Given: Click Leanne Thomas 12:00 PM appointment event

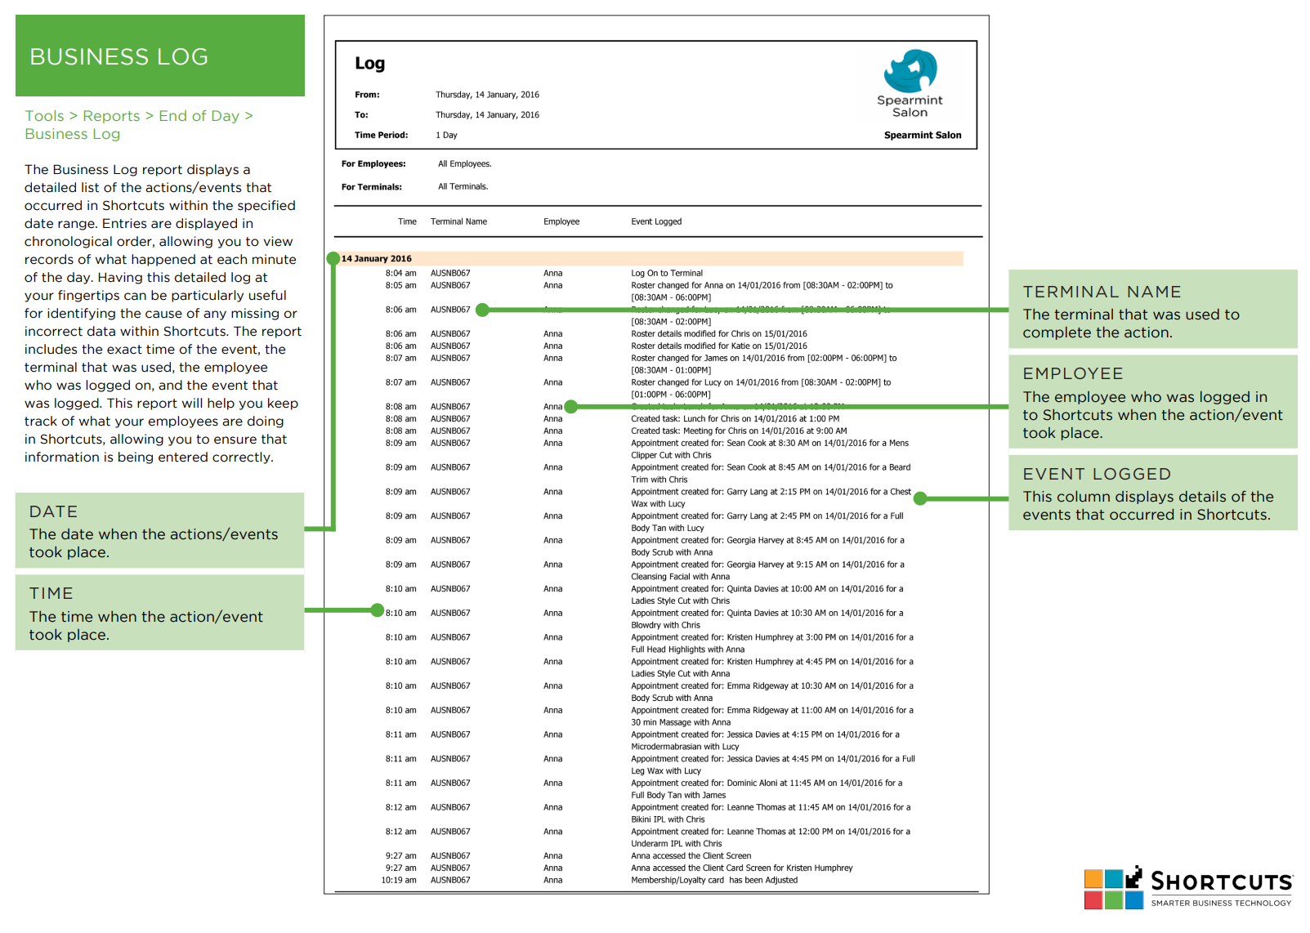Looking at the screenshot, I should click(x=771, y=838).
